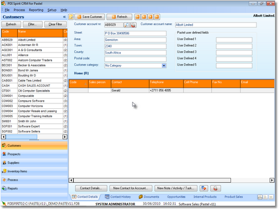Screen dimensions: 279x210
Task: Select the contact row Gerald
Action: click(x=171, y=91)
